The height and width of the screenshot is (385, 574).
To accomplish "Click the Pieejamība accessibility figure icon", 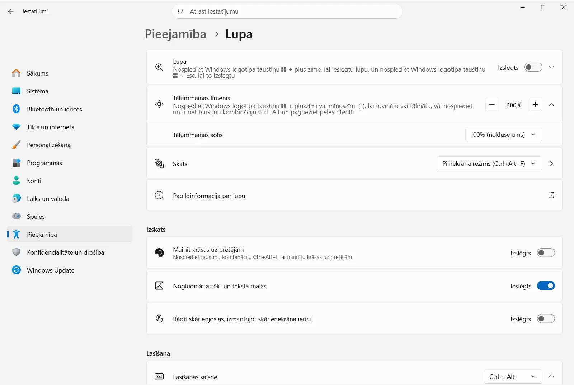I will (16, 234).
